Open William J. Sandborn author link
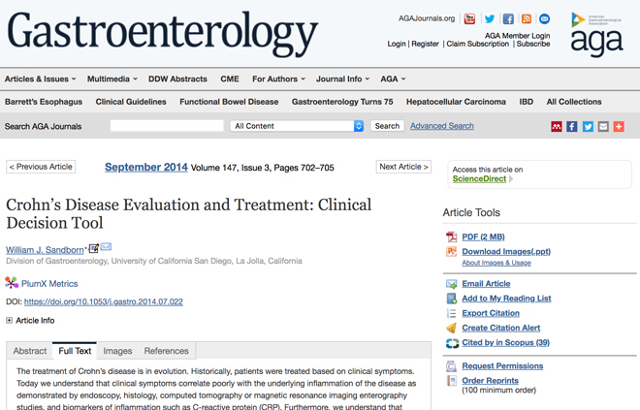640x410 pixels. coord(45,250)
